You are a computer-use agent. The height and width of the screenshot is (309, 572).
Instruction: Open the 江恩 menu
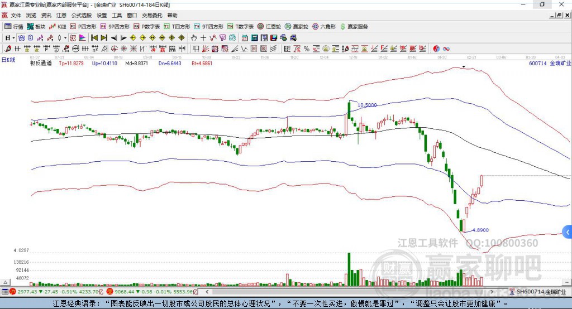pos(61,15)
